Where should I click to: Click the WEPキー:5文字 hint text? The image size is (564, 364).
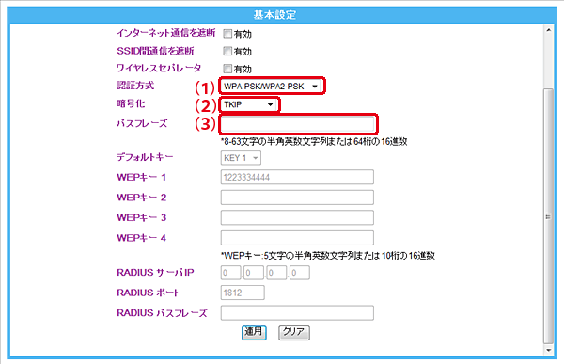coord(328,256)
